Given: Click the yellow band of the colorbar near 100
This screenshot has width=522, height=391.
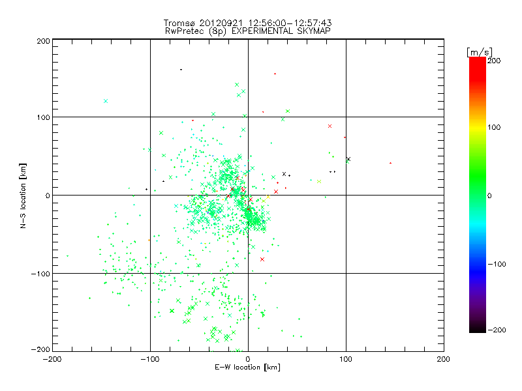Looking at the screenshot, I should click(478, 128).
